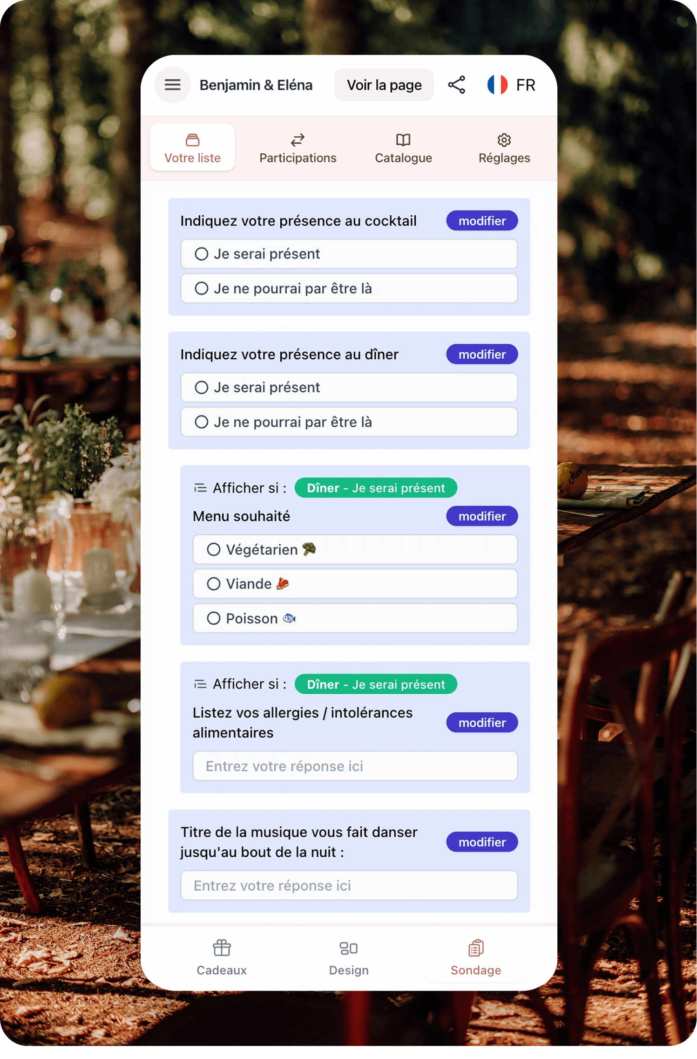Choose the Végétarien menu option
Screen dimensions: 697x1059
(355, 550)
